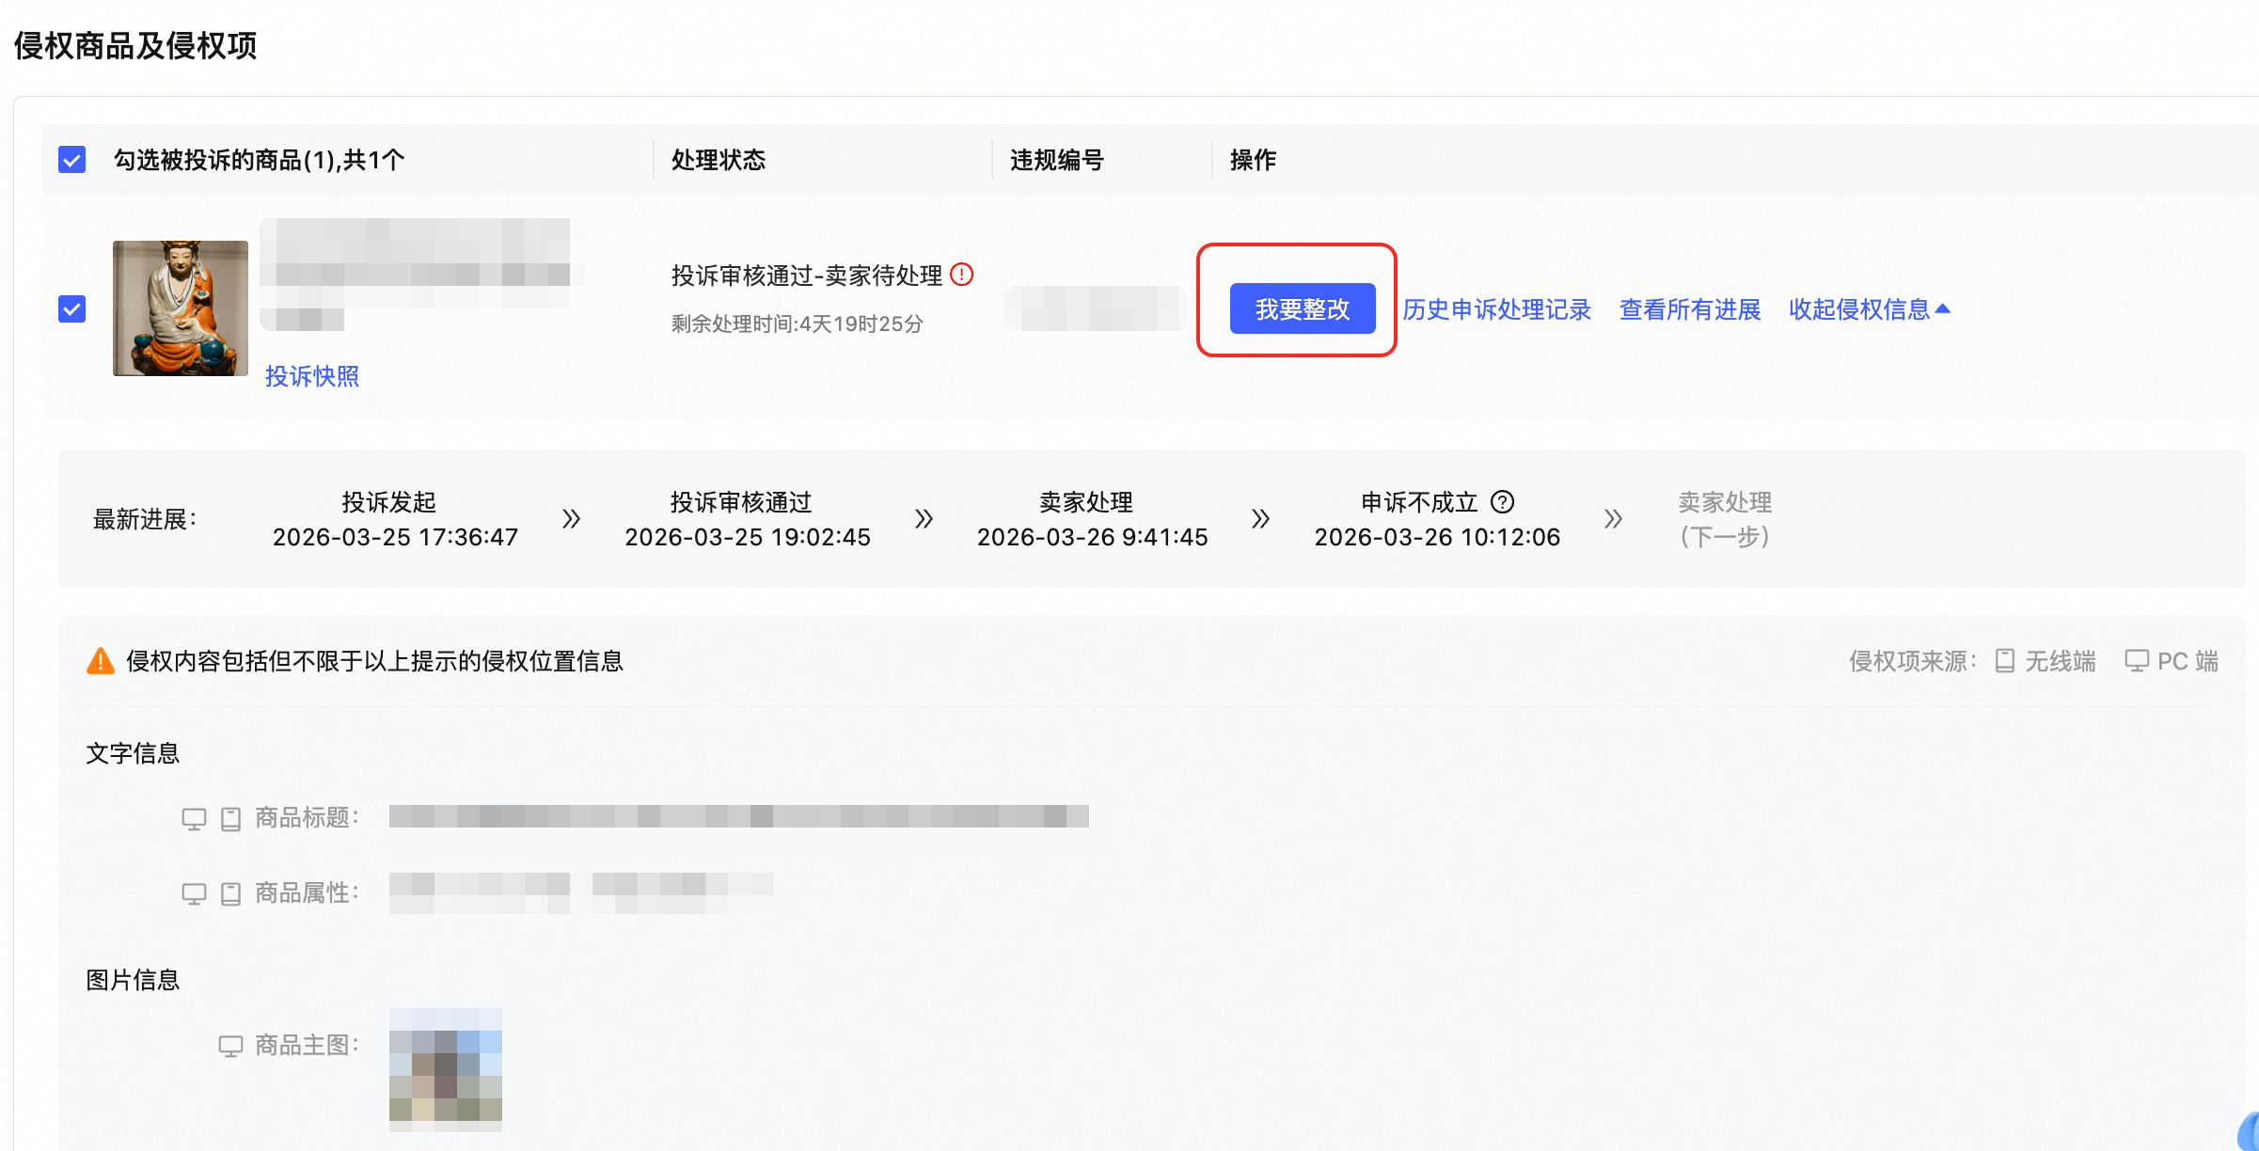Viewport: 2259px width, 1151px height.
Task: Click the 图片信息 section heading
Action: click(133, 980)
